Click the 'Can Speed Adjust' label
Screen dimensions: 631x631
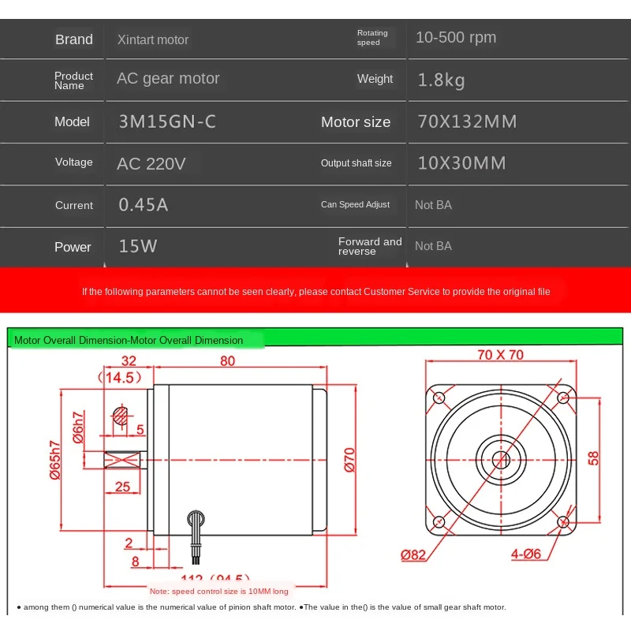pos(356,204)
